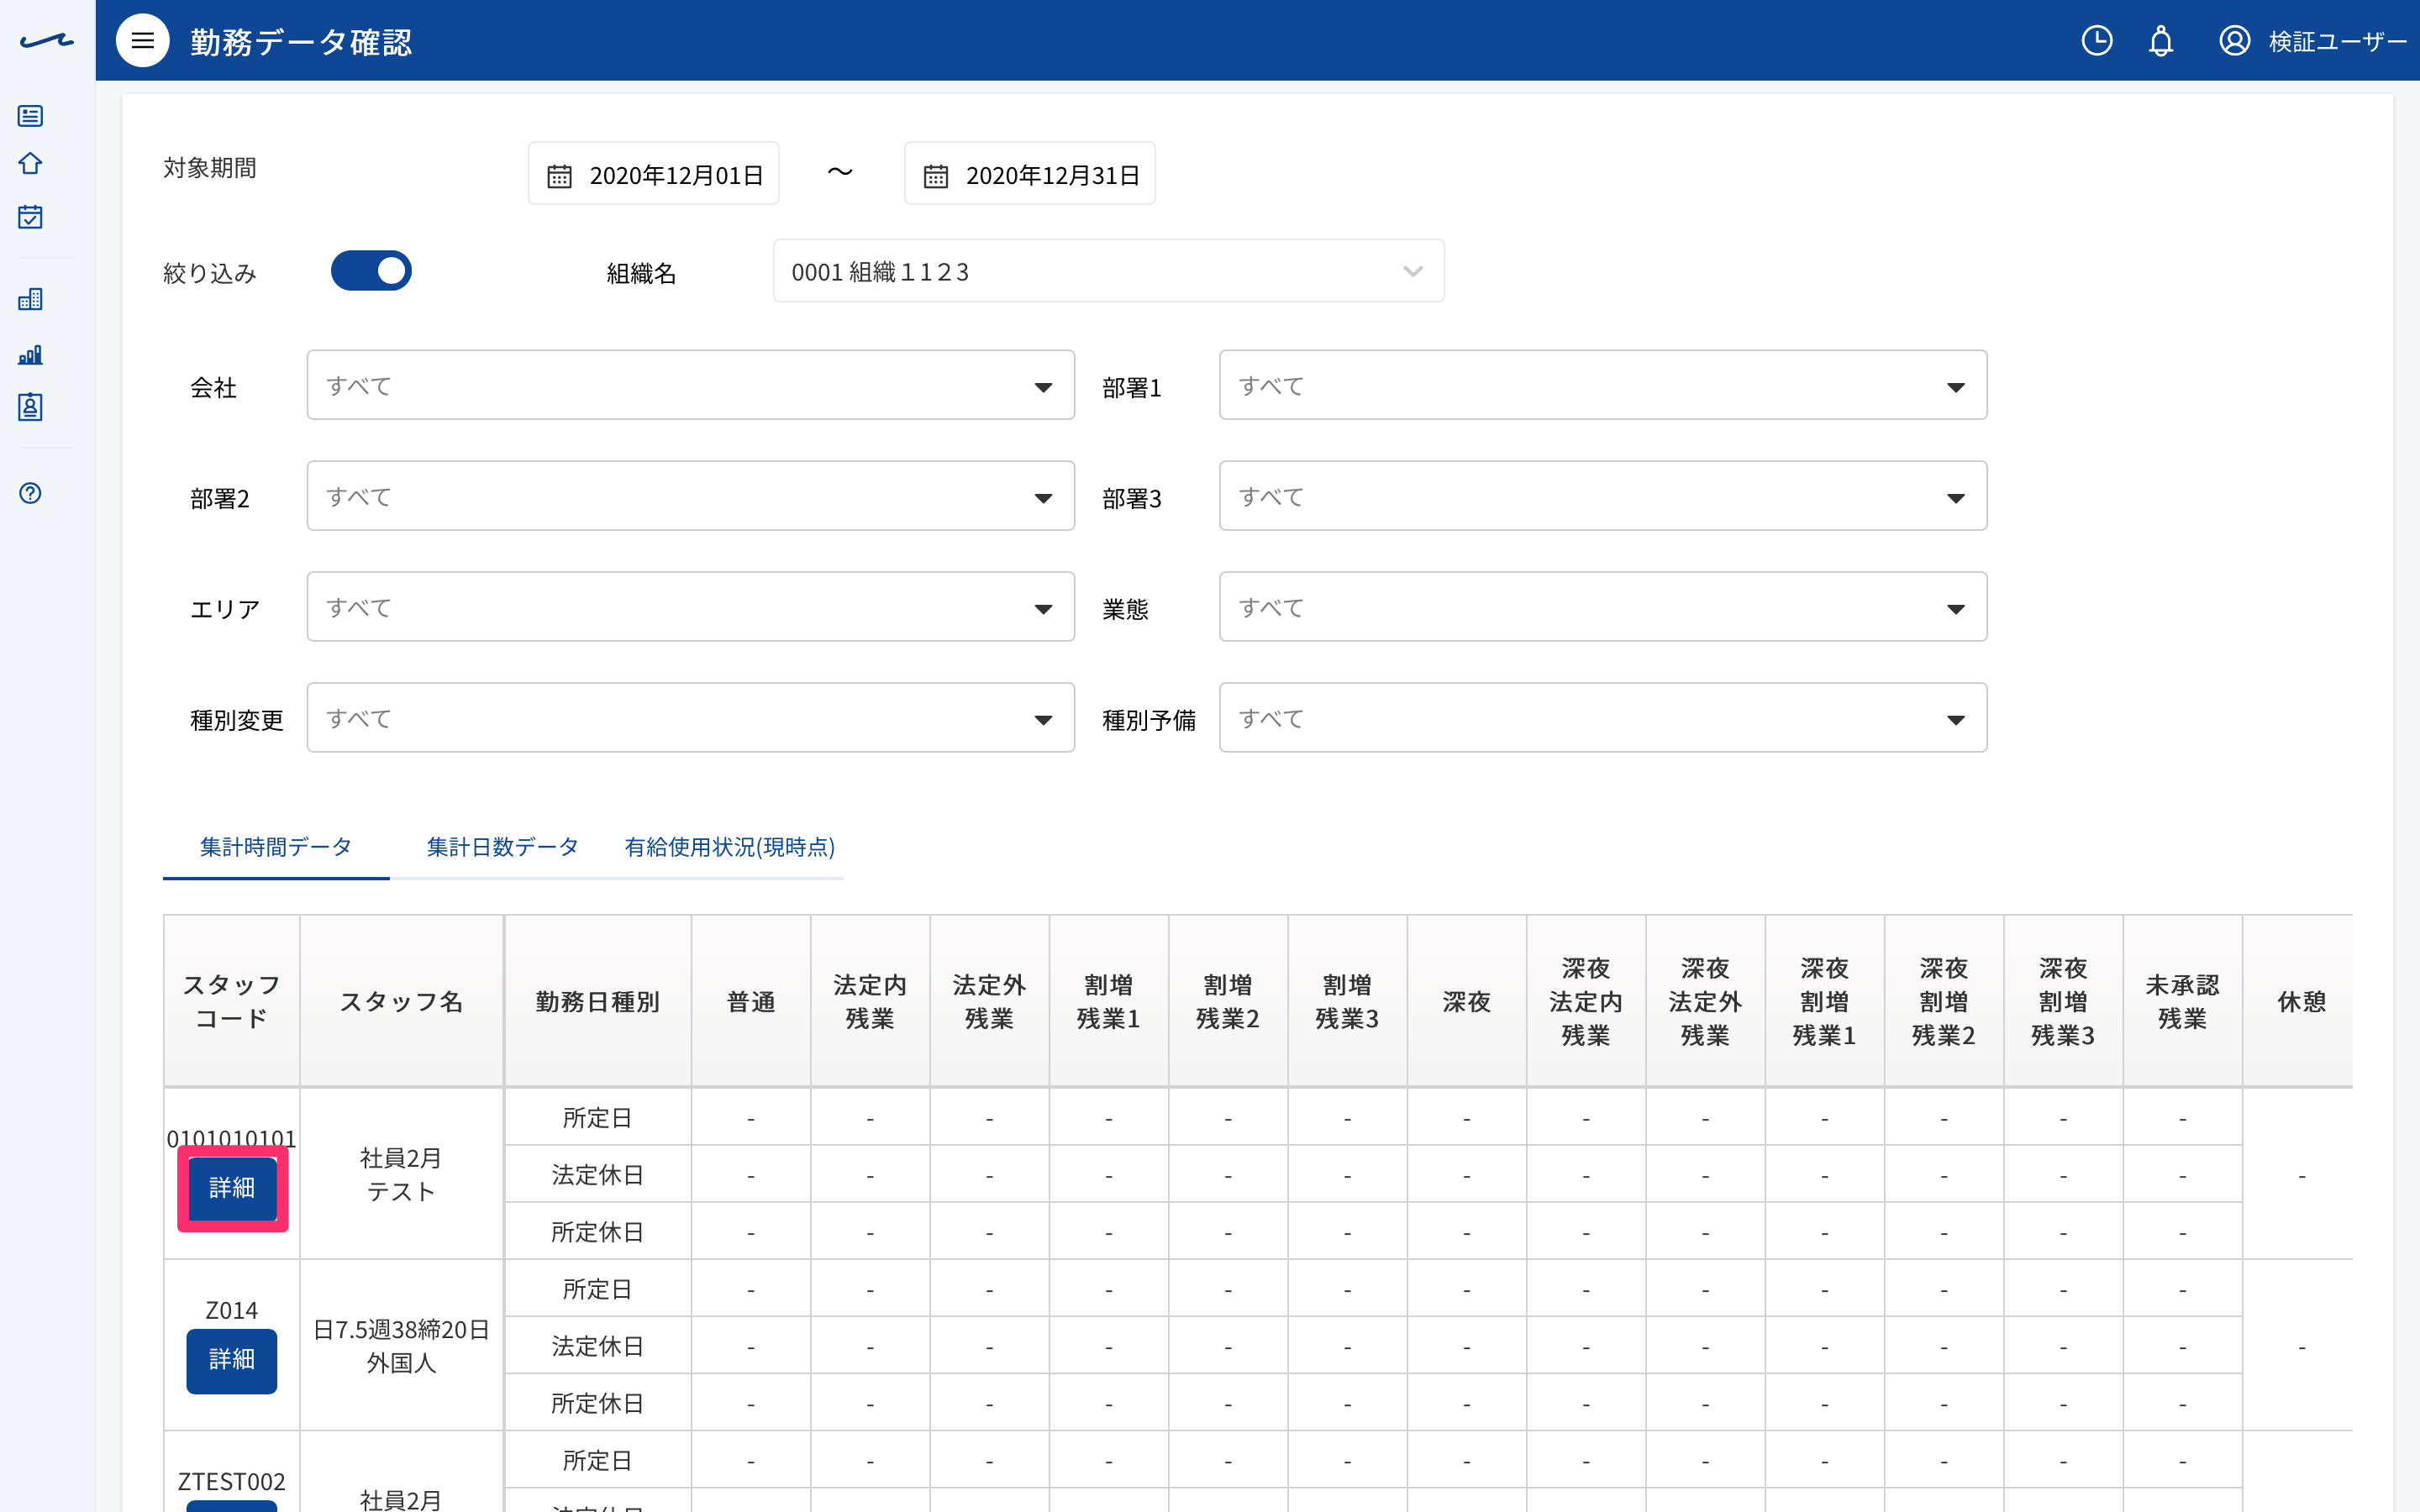The height and width of the screenshot is (1512, 2420).
Task: Open the notifications bell
Action: point(2161,41)
